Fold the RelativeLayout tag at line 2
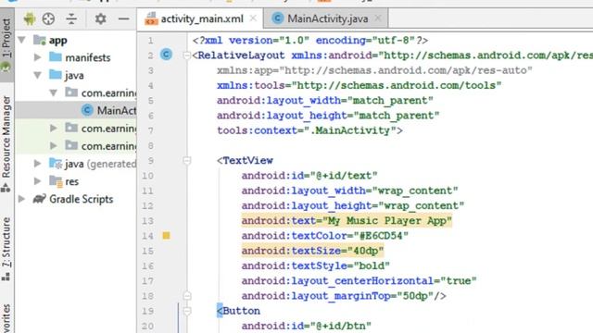Viewport: 593px width, 333px height. 186,55
